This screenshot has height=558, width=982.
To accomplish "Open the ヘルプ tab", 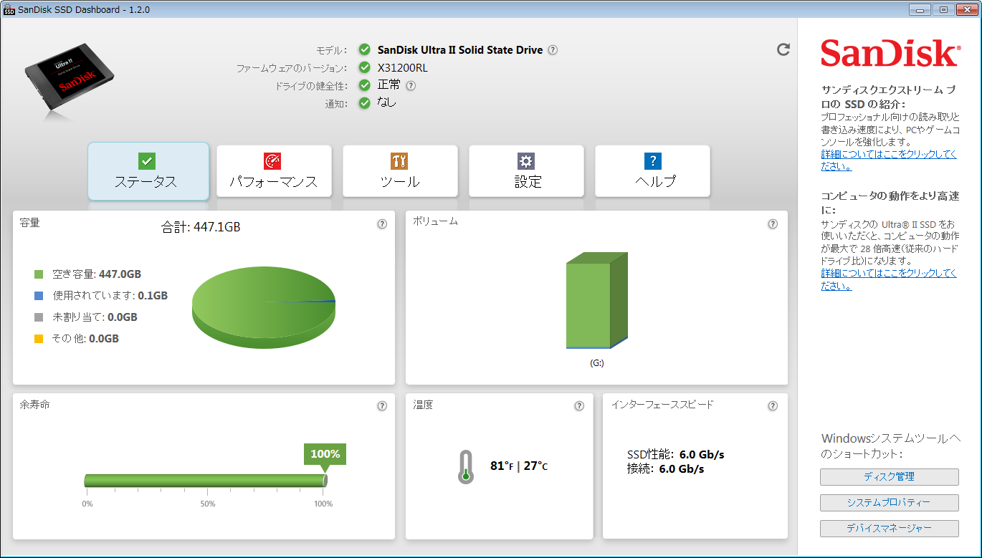I will [652, 171].
